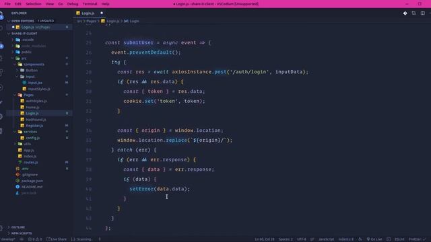Click the unsaved dot on Login.js tab
431x242 pixels.
[102, 13]
